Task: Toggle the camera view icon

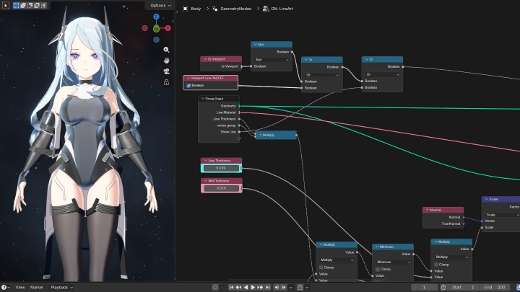Action: pyautogui.click(x=167, y=71)
